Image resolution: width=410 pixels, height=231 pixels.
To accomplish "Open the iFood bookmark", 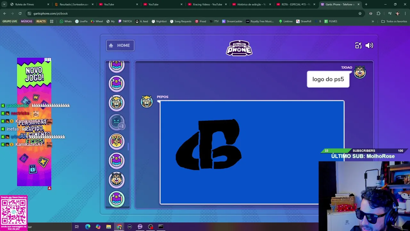I will pos(200,21).
